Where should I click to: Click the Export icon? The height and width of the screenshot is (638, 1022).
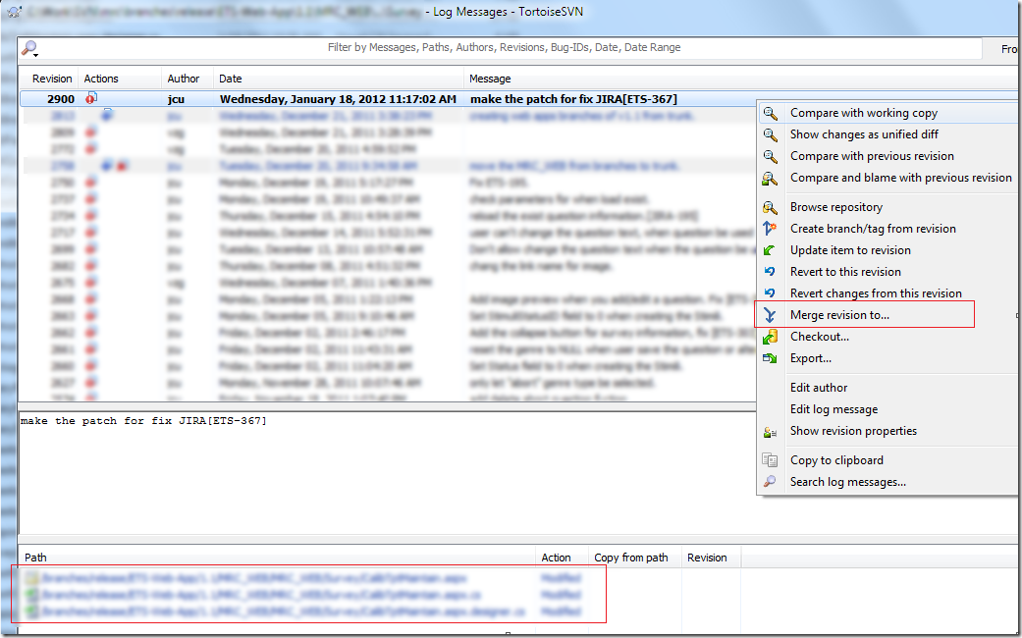(771, 358)
